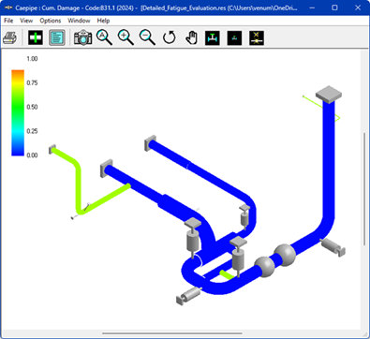Click the vertical scrollbar thumb on right
Image resolution: width=370 pixels, height=339 pixels.
click(364, 189)
